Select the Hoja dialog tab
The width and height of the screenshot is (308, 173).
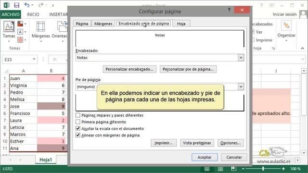pyautogui.click(x=181, y=24)
